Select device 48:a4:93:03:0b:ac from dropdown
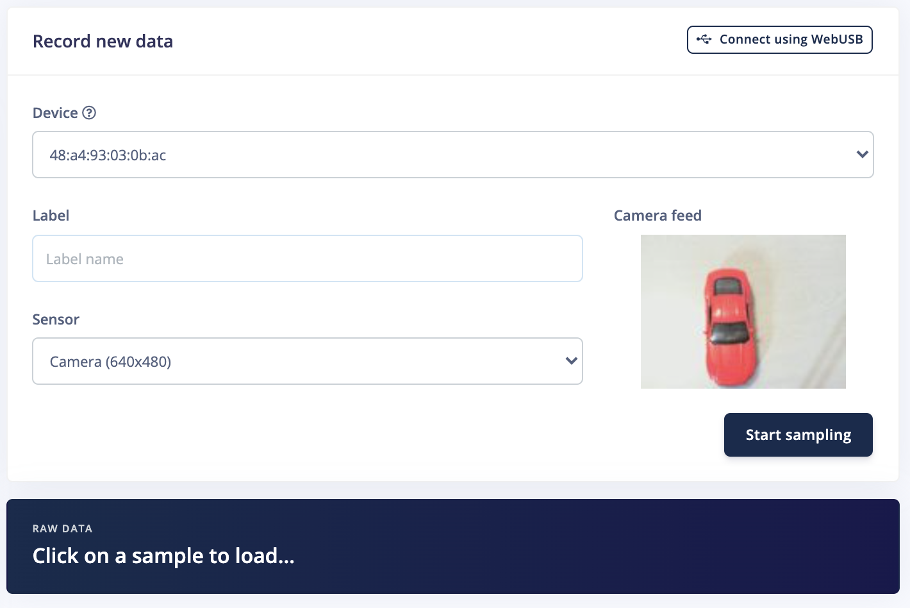Screen dimensions: 910x608 pos(108,154)
